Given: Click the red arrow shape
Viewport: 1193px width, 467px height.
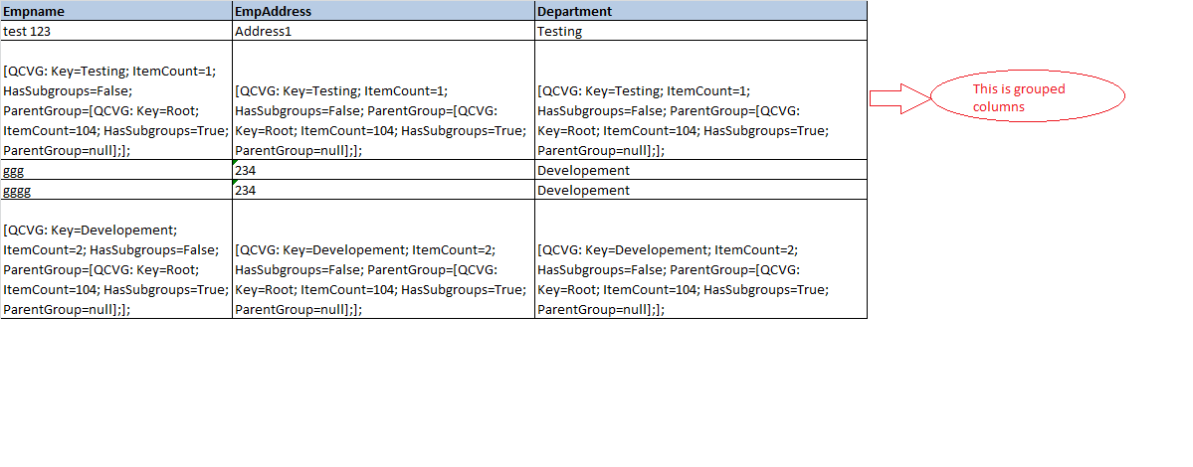Looking at the screenshot, I should coord(900,97).
